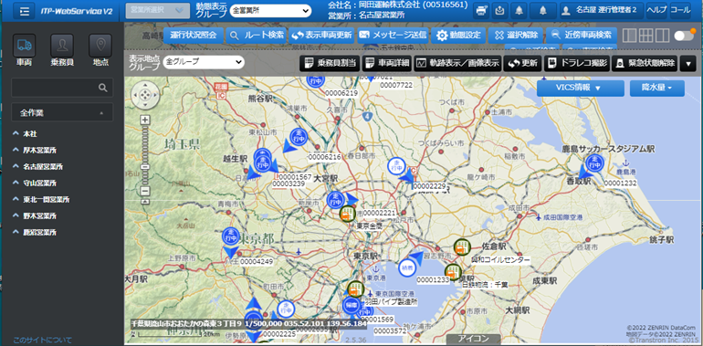The image size is (703, 346).
Task: Toggle the switch beside layout icons
Action: click(685, 36)
